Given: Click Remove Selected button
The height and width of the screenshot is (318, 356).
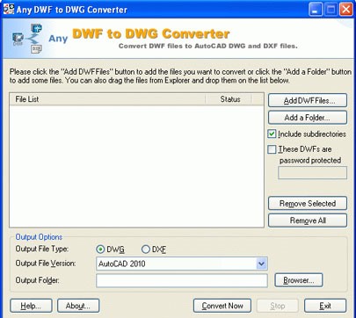Looking at the screenshot, I should (308, 203).
